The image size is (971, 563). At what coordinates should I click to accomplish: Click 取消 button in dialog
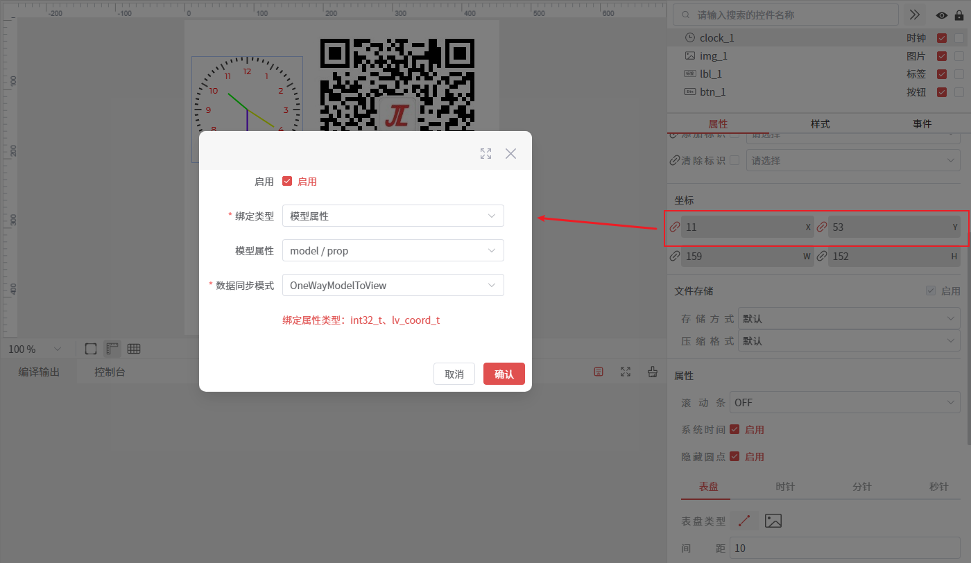point(454,374)
